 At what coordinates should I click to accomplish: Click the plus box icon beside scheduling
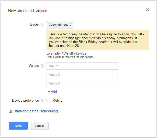(x=10, y=111)
